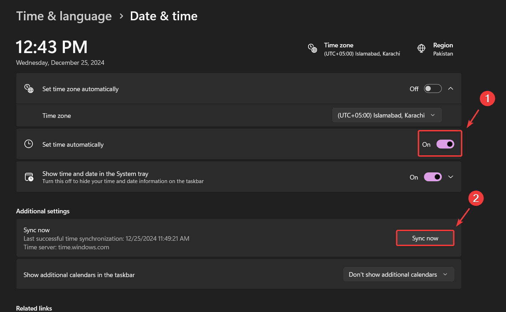Click the Region Pakistan link in header
The height and width of the screenshot is (312, 506).
click(443, 49)
